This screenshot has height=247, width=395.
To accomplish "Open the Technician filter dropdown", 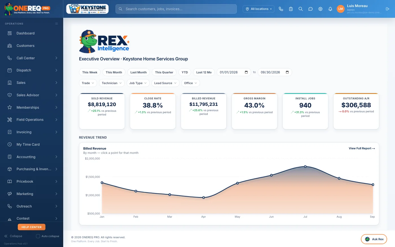I will (112, 83).
